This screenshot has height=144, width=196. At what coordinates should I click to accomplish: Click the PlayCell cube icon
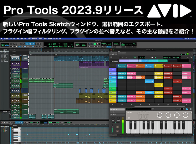click(129, 118)
